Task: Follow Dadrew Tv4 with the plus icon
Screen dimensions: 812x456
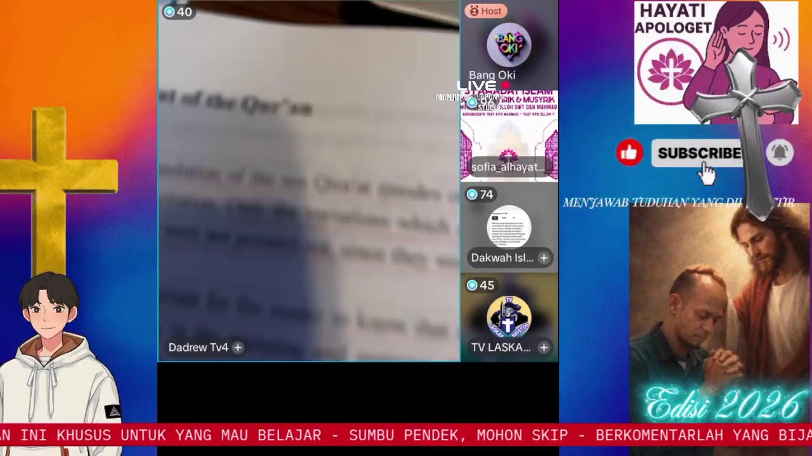Action: pos(238,347)
